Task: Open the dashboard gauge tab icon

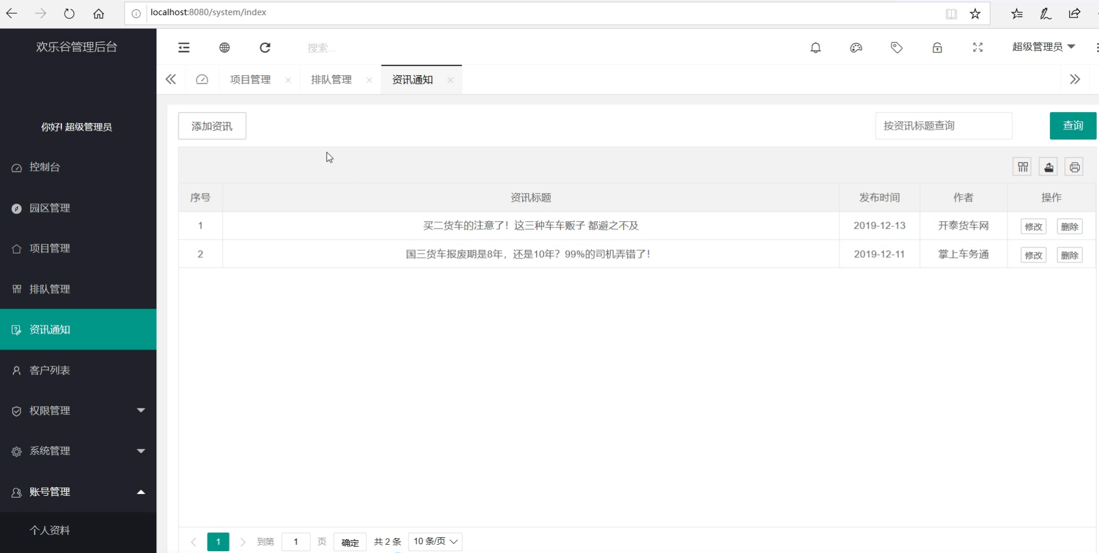Action: click(x=202, y=79)
